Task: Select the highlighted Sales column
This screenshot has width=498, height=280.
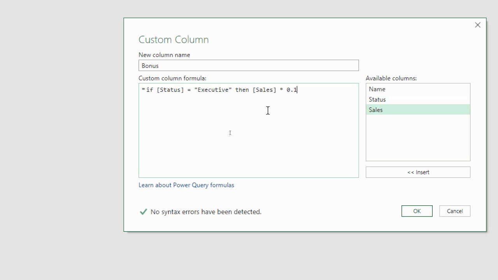Action: pyautogui.click(x=417, y=110)
